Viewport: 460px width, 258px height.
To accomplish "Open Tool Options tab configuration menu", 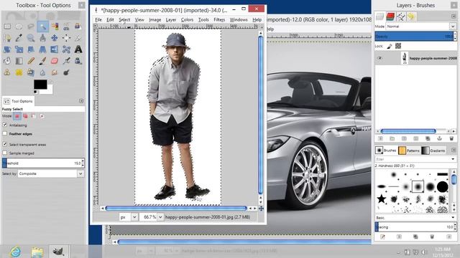I will pos(81,101).
